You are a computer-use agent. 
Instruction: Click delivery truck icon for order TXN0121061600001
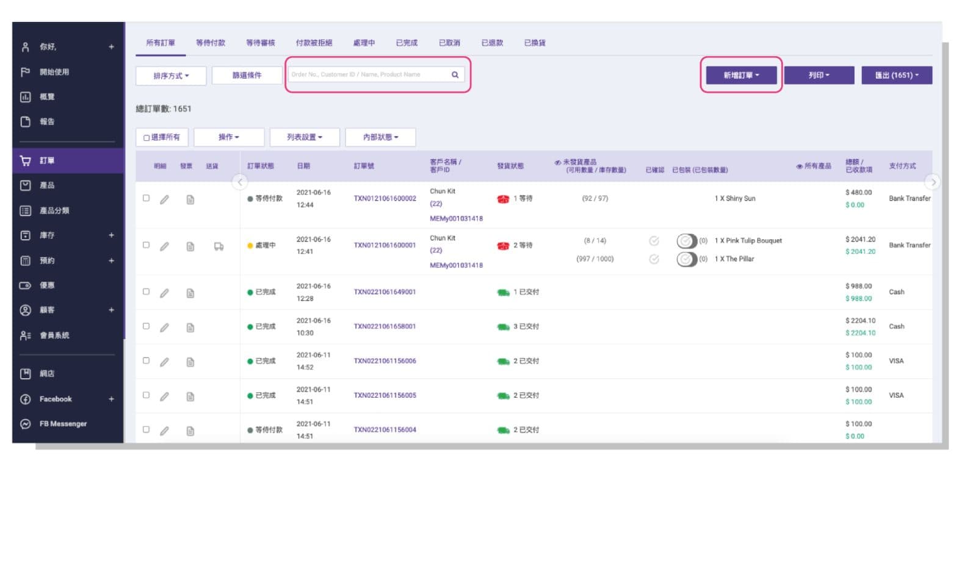coord(219,246)
